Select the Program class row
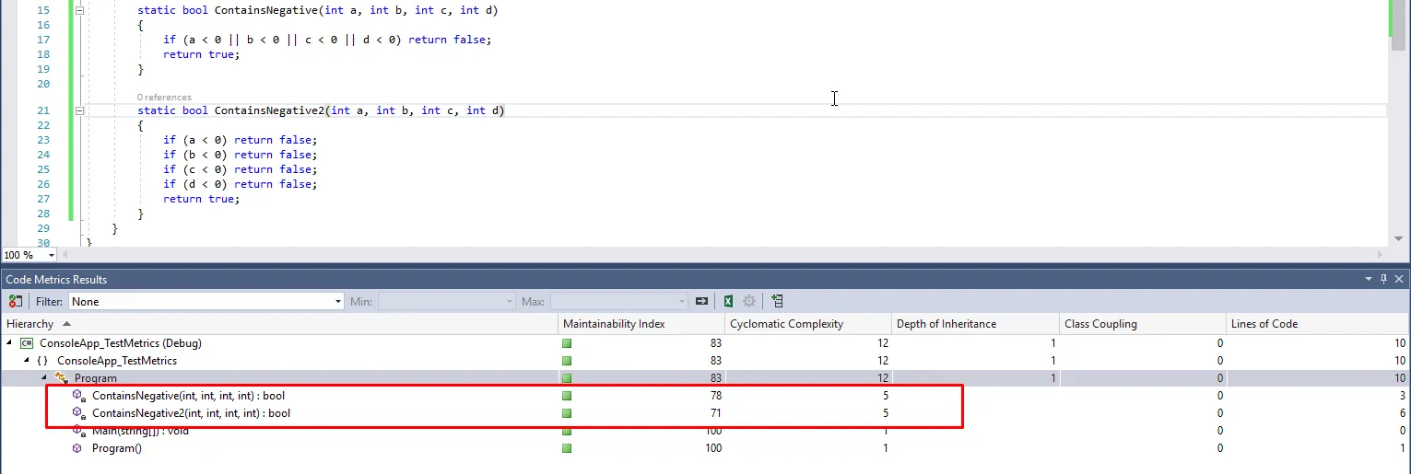Screen dimensions: 1411x474 705,378
